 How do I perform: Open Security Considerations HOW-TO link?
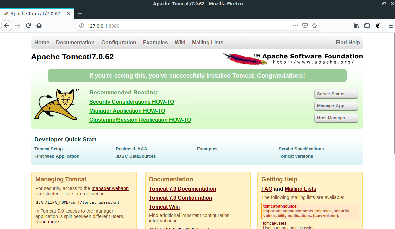132,102
